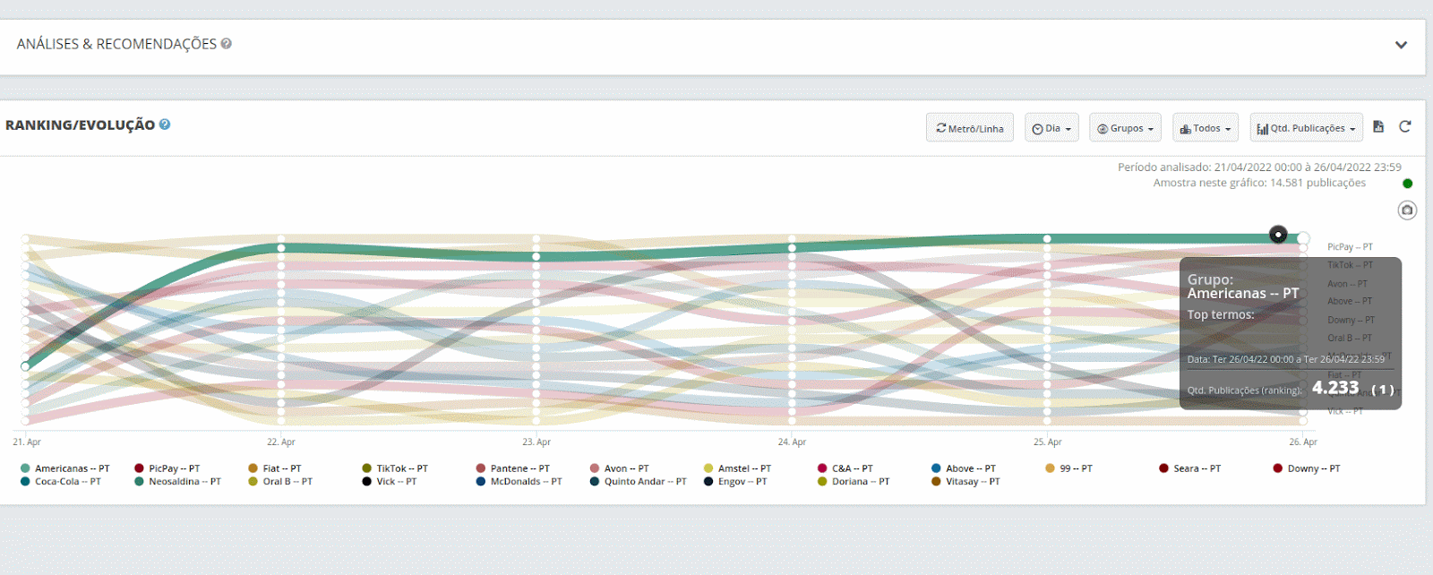Click Americanas data point at 25 Apr

[x=1047, y=239]
